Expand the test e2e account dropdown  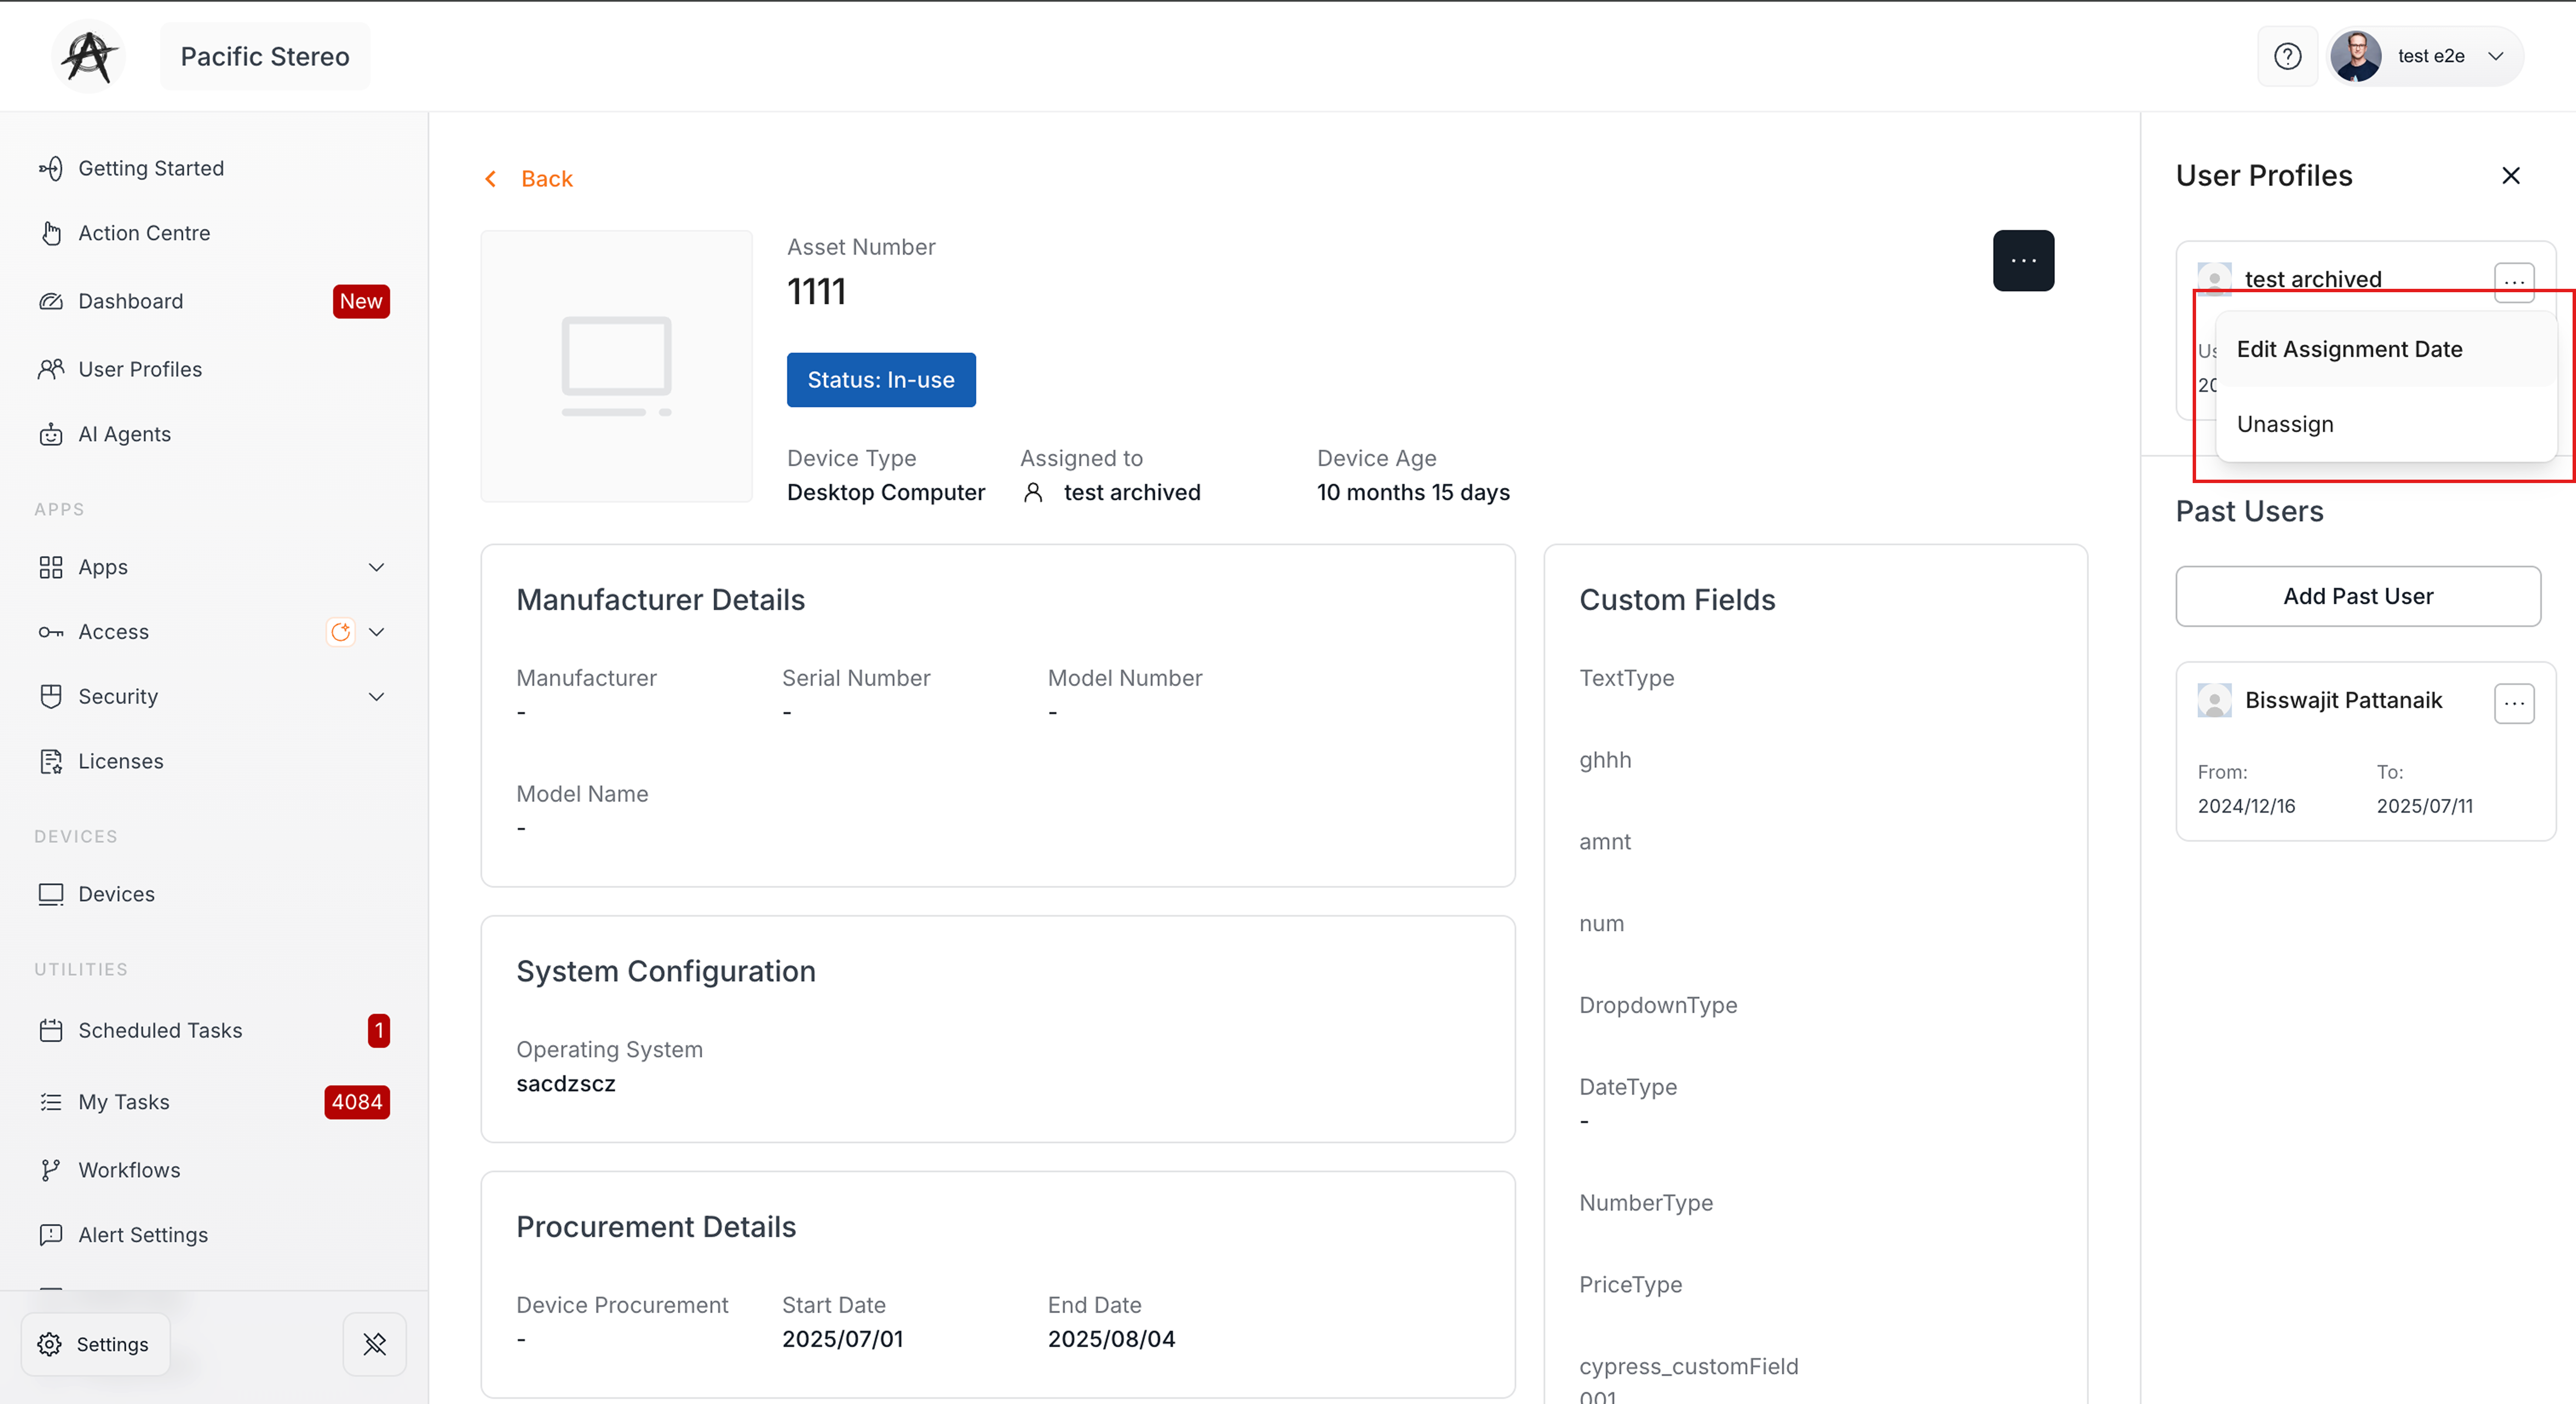2495,56
